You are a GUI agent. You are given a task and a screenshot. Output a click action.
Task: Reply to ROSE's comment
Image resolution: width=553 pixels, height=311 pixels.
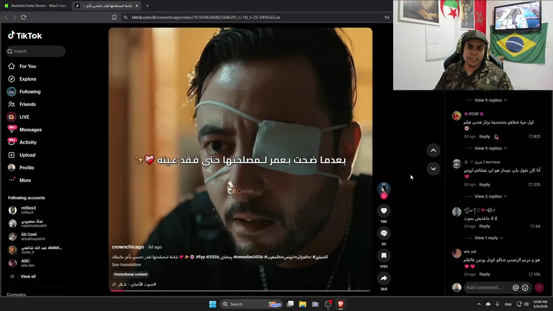[484, 136]
